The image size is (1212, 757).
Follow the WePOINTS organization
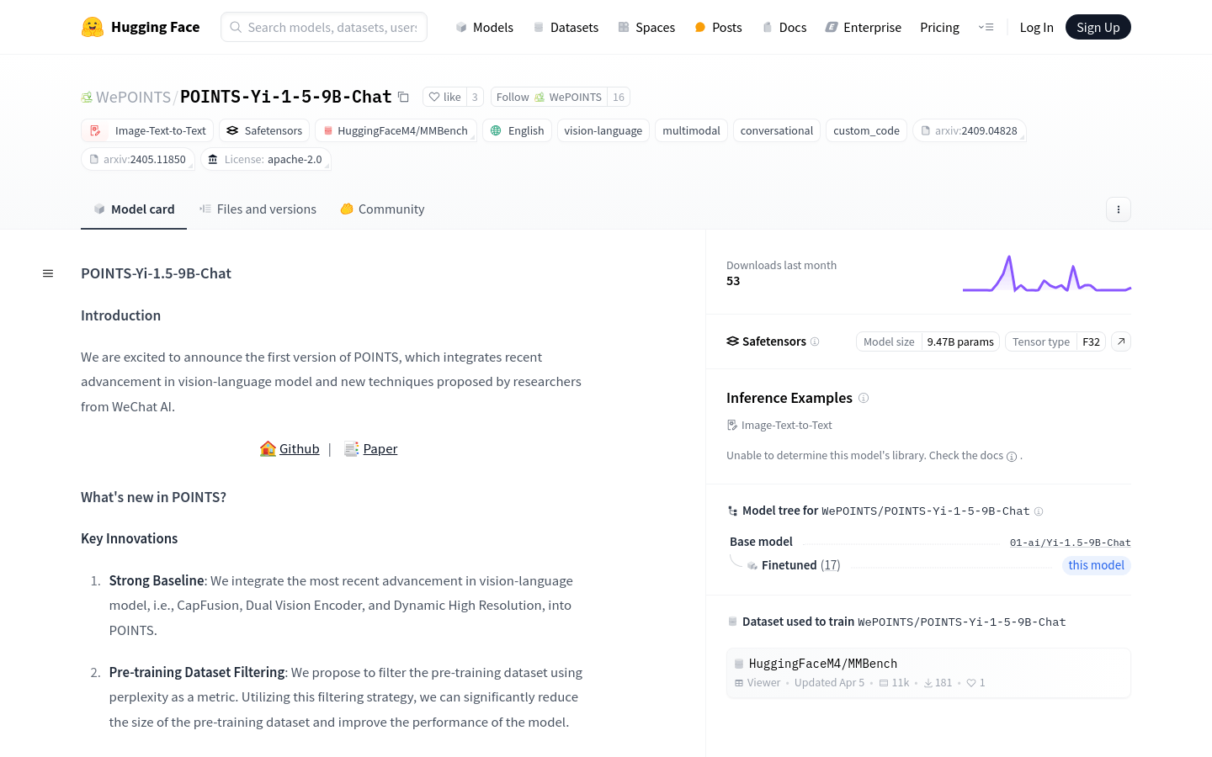pos(549,98)
